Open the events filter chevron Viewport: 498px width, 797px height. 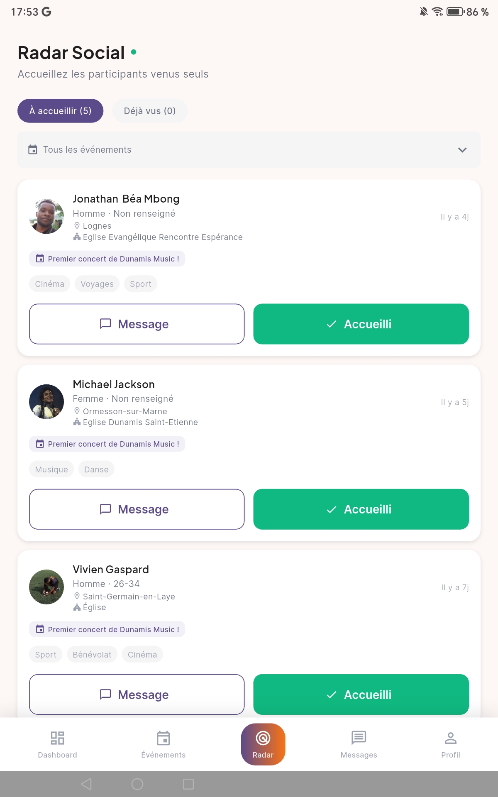[462, 150]
